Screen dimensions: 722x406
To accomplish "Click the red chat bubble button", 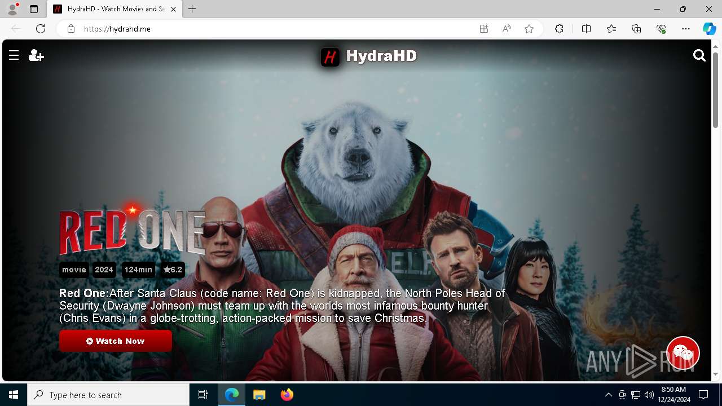I will [x=683, y=353].
